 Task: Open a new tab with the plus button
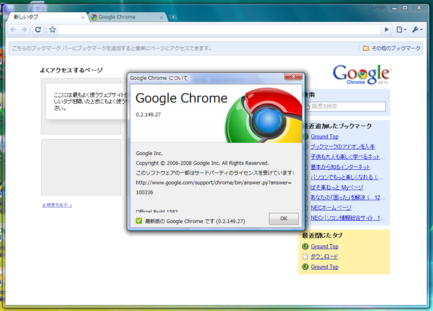point(173,17)
